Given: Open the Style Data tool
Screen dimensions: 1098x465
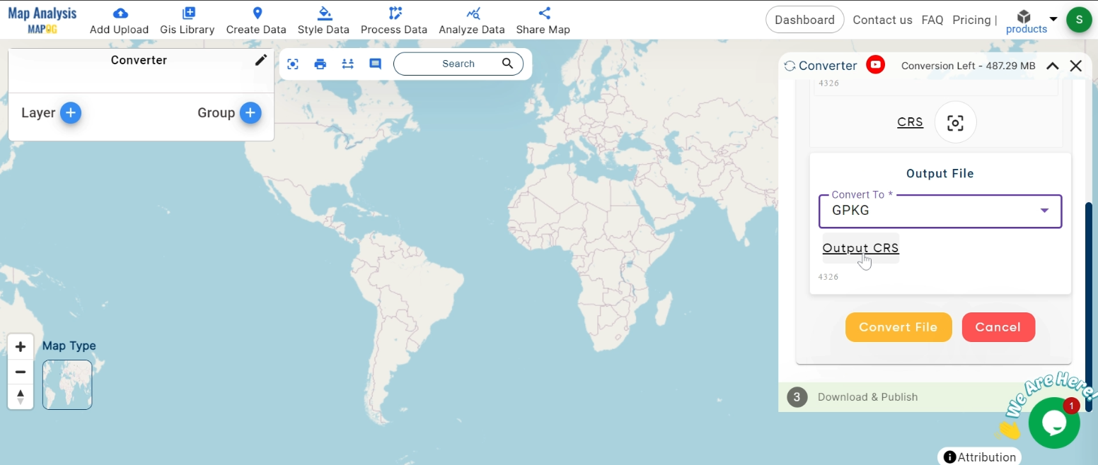Looking at the screenshot, I should pyautogui.click(x=323, y=20).
